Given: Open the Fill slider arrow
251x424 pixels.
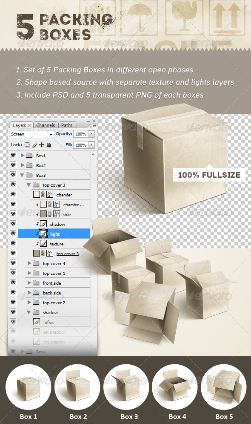Looking at the screenshot, I should click(x=91, y=145).
